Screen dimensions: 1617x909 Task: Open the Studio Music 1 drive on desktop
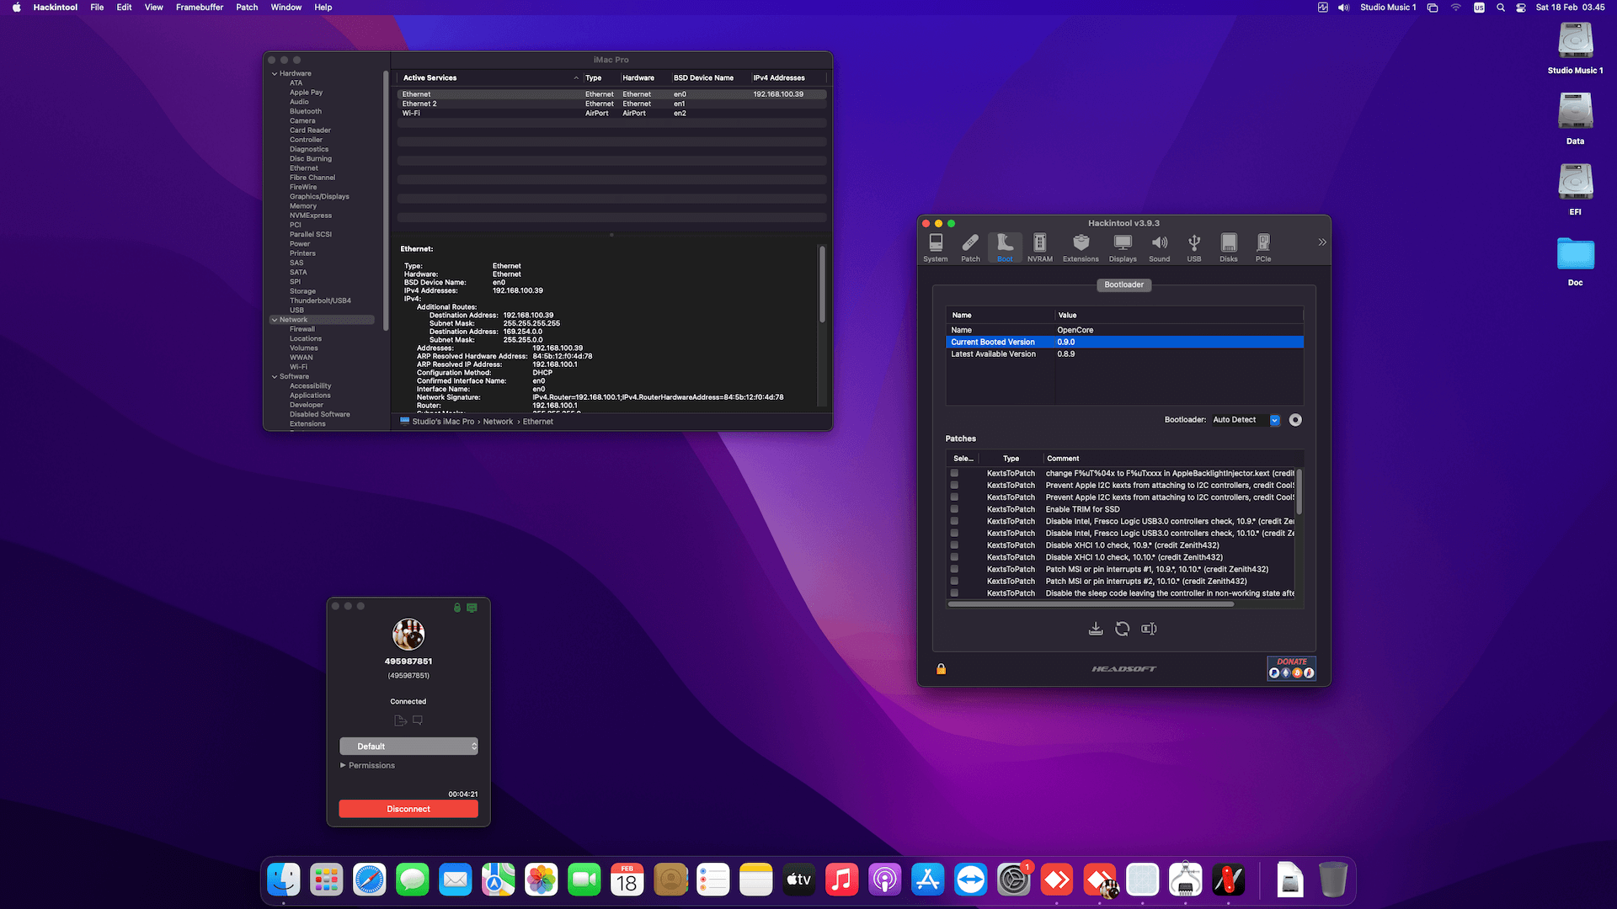pos(1575,49)
